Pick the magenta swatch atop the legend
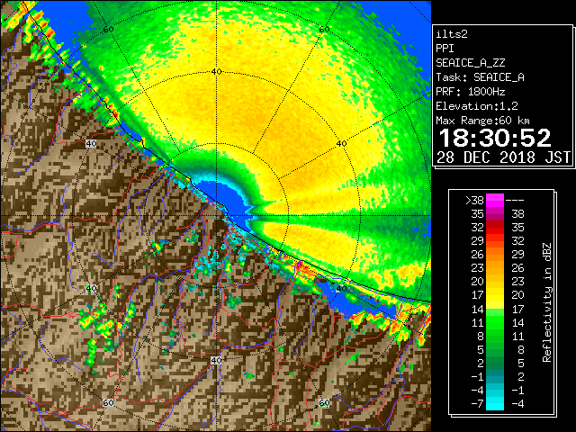Image resolution: width=576 pixels, height=432 pixels. click(x=495, y=201)
